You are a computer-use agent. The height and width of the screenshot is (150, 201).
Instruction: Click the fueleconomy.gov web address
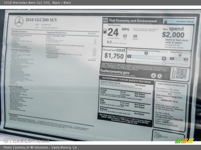click(x=115, y=71)
